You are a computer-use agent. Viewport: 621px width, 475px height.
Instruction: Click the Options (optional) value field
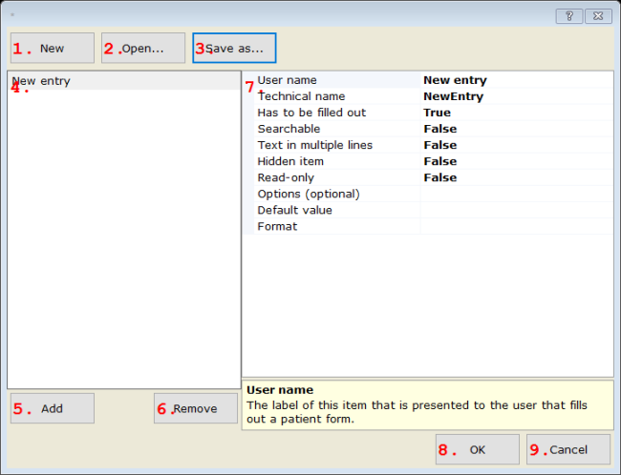(x=516, y=194)
